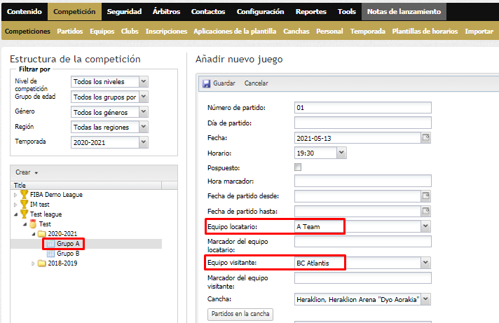Open the Temporada filter dropdown
The height and width of the screenshot is (323, 499).
pyautogui.click(x=144, y=142)
